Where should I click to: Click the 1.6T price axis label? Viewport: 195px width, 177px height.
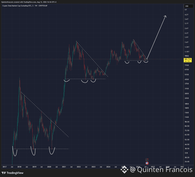[186, 42]
